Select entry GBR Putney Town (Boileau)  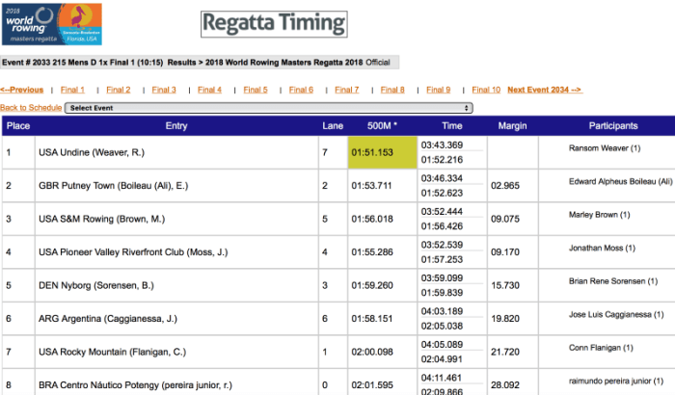[x=113, y=185]
